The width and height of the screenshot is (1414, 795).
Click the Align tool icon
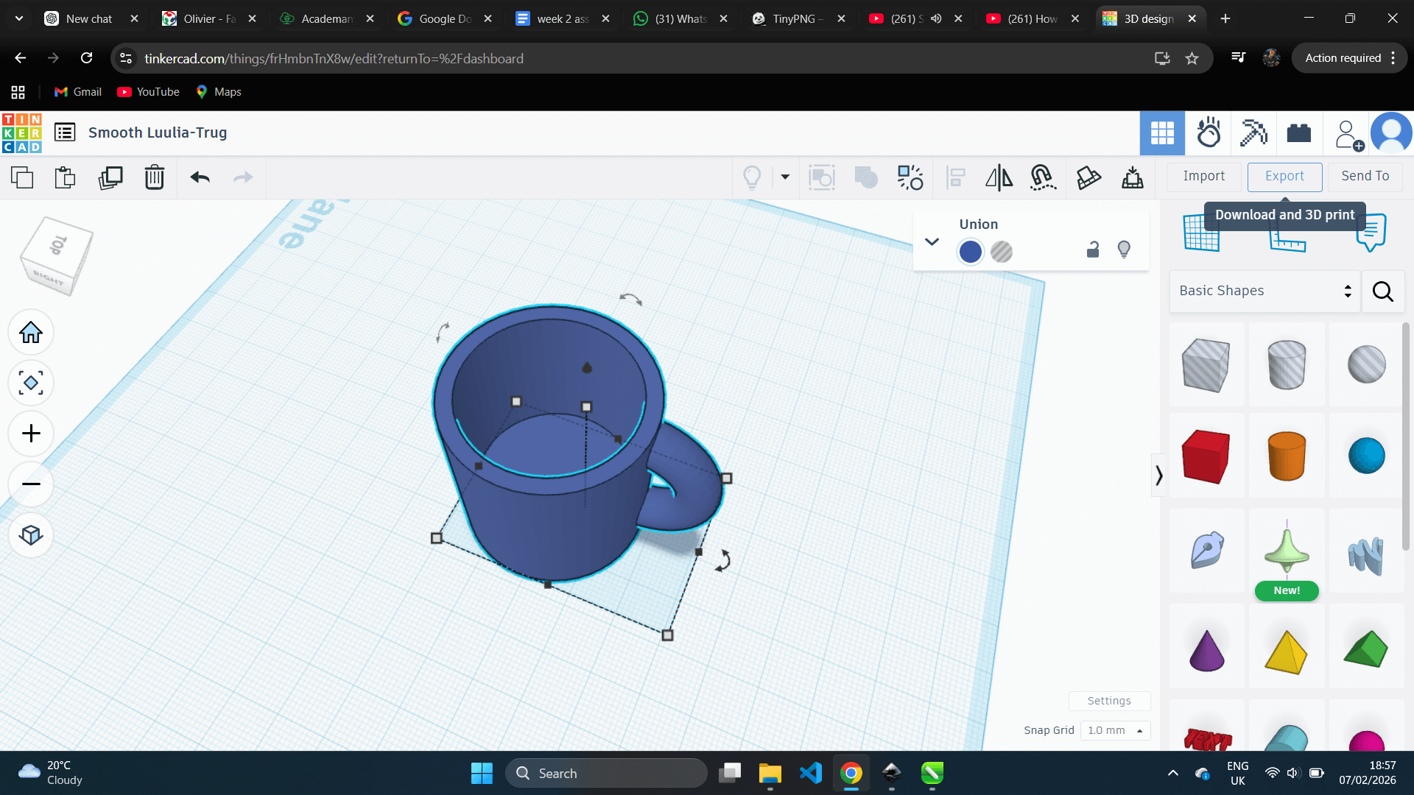point(955,177)
